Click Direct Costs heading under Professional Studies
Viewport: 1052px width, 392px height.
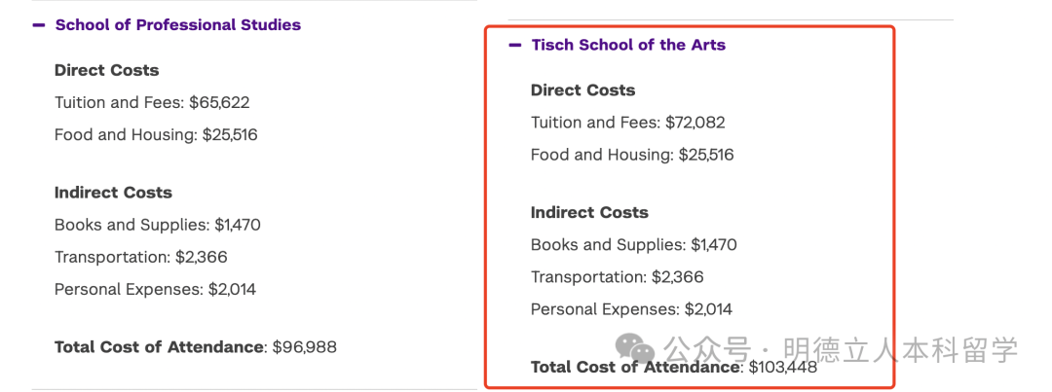click(x=106, y=70)
